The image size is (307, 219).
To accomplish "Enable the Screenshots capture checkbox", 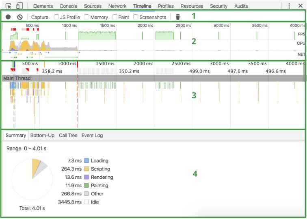I will pyautogui.click(x=136, y=17).
